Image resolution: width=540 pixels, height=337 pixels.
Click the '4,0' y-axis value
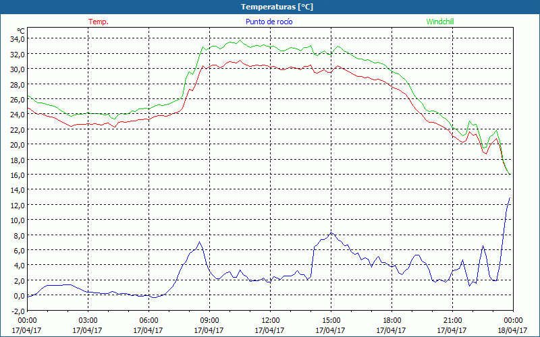click(19, 265)
